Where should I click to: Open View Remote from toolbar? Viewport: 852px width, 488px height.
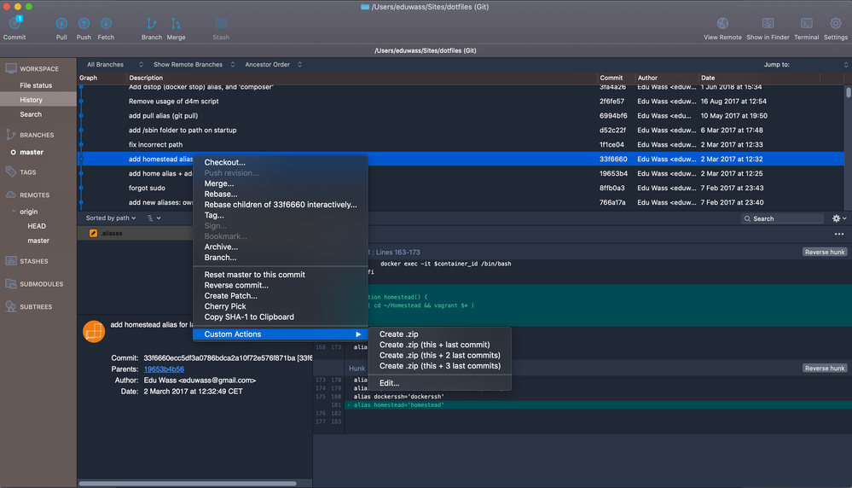pyautogui.click(x=722, y=23)
